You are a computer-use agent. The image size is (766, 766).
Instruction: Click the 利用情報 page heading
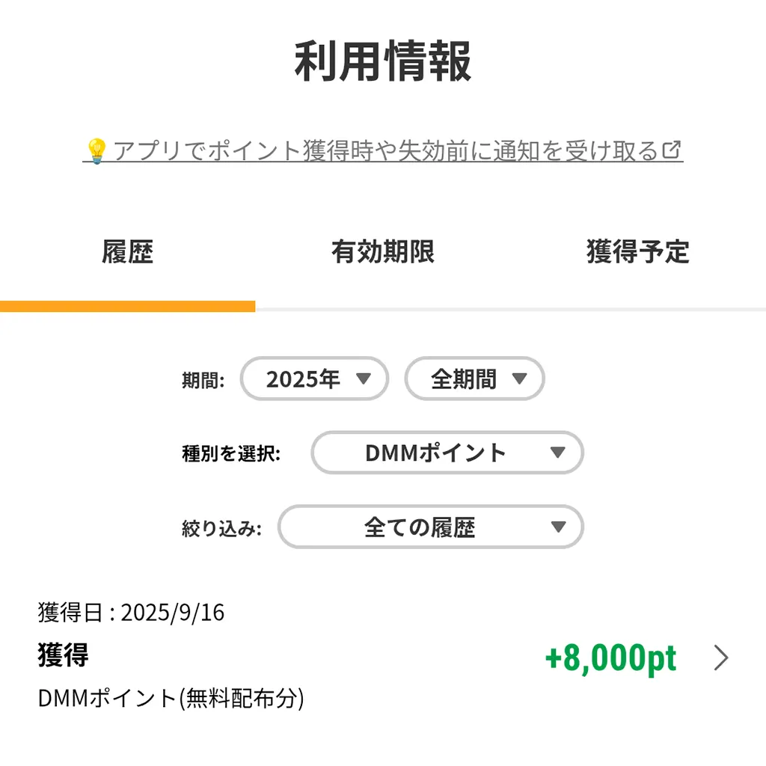[383, 61]
